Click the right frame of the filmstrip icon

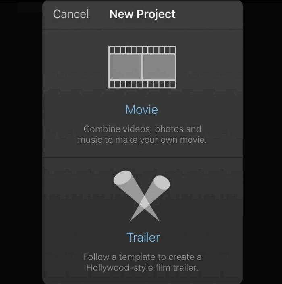click(159, 67)
